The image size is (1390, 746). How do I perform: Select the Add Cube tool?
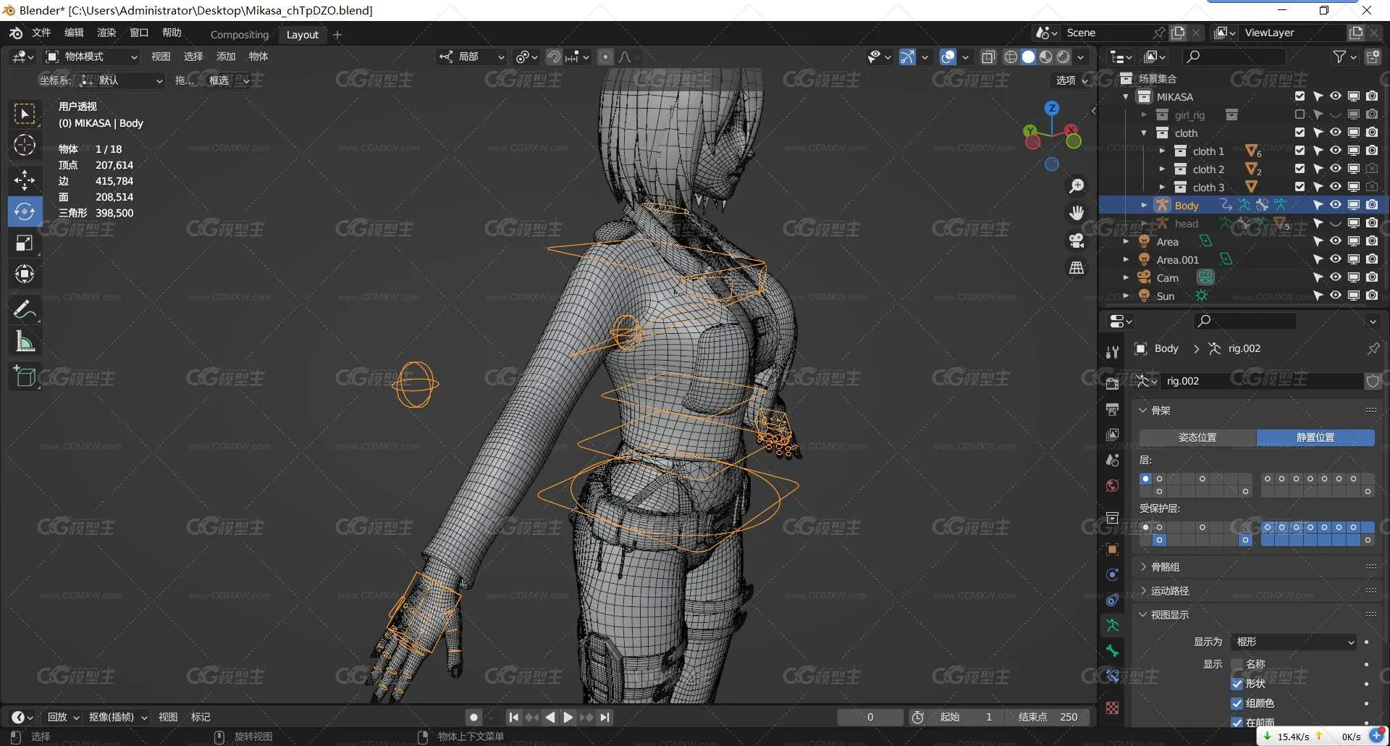coord(25,377)
